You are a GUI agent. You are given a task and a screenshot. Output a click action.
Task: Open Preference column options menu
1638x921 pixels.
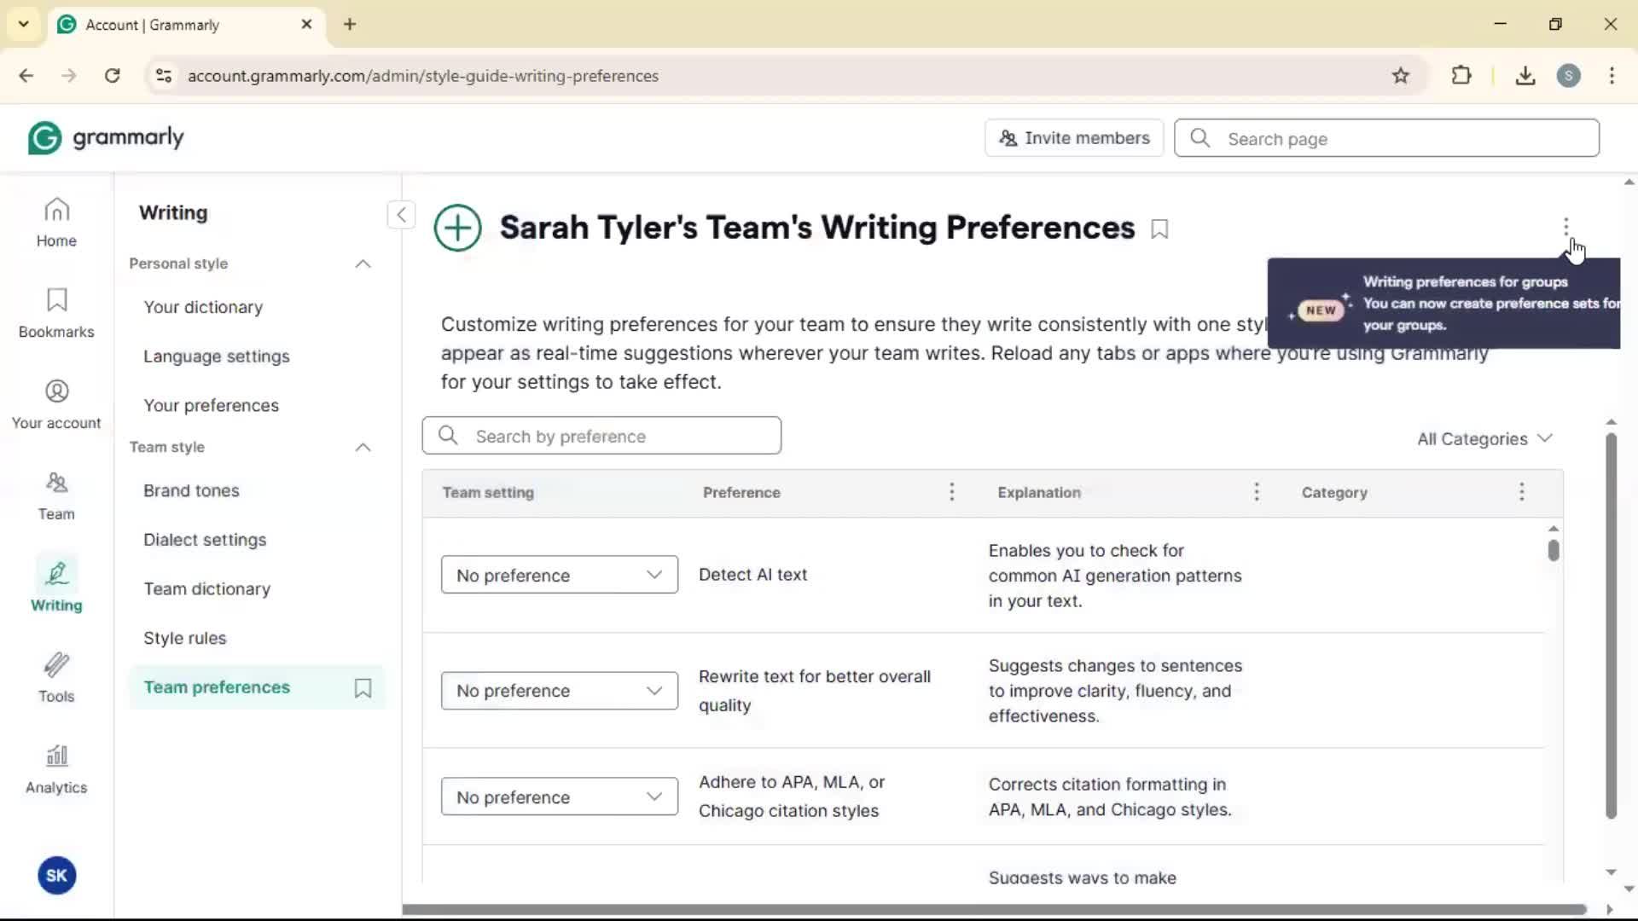pos(952,492)
